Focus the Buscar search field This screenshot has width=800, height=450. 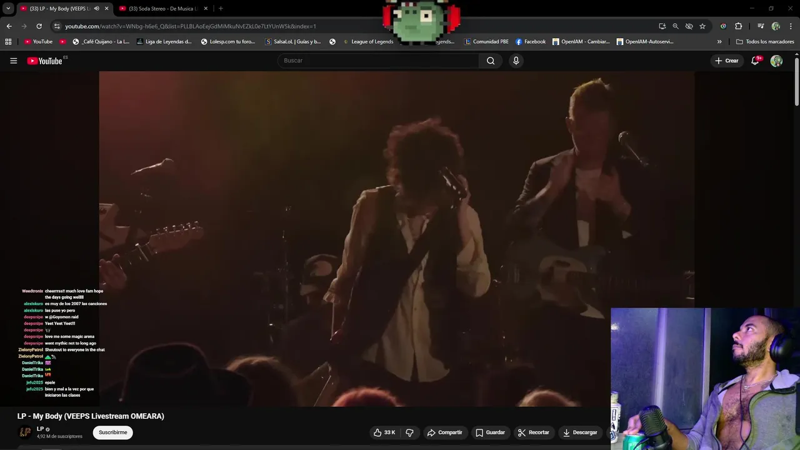tap(378, 61)
